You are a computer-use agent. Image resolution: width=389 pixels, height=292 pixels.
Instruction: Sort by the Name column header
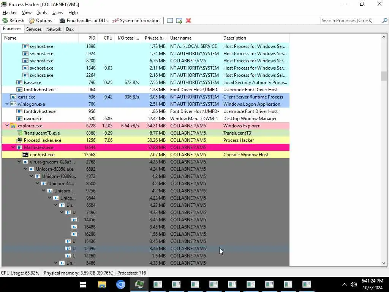click(40, 38)
